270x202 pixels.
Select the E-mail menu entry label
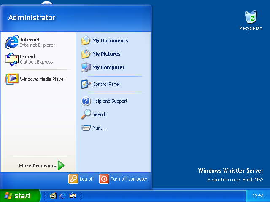27,56
